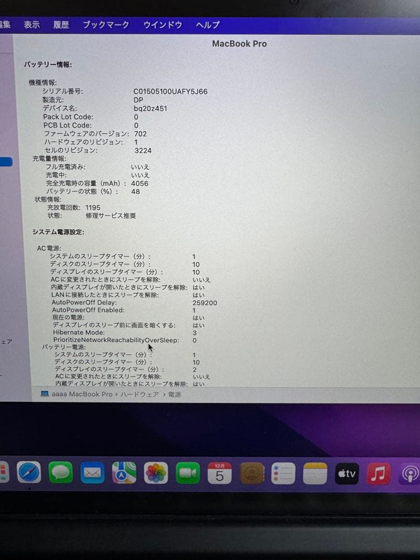Click the 製造元 value DP
The image size is (420, 560).
[x=138, y=100]
